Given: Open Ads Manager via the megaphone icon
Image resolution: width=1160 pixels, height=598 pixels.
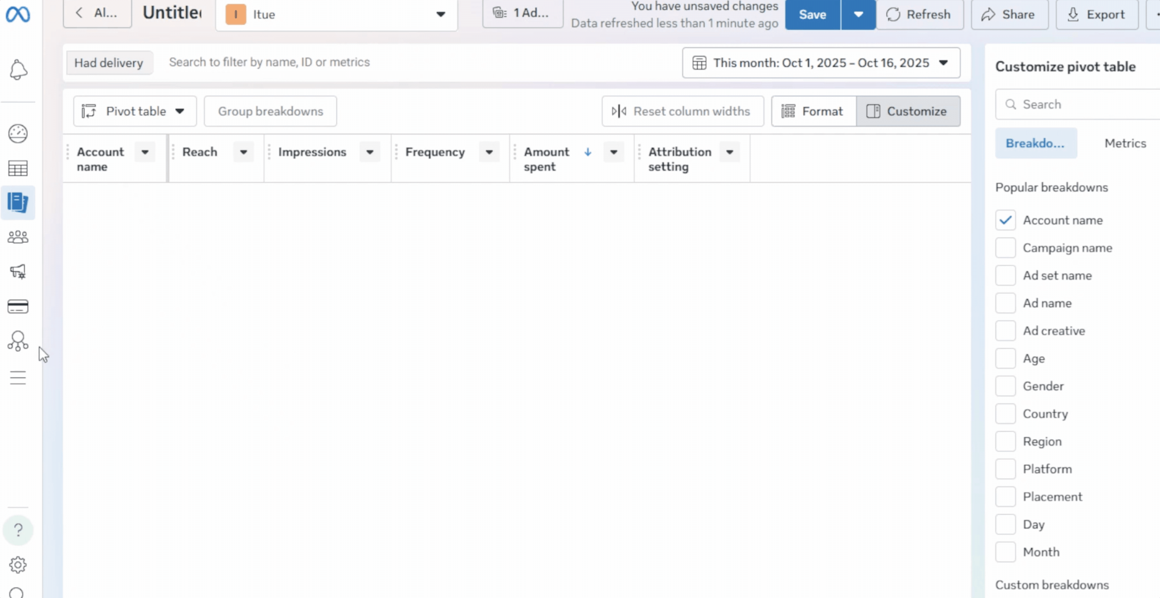Looking at the screenshot, I should click(x=18, y=271).
